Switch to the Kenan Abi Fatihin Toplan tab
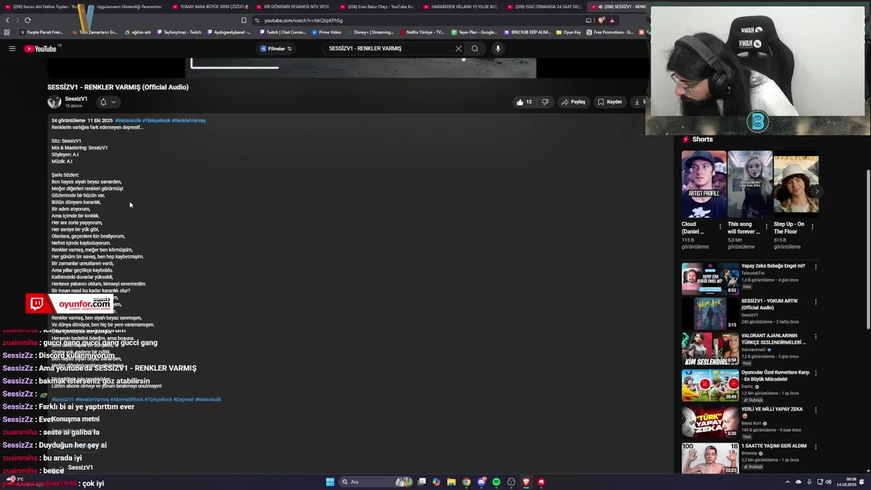 tap(41, 7)
